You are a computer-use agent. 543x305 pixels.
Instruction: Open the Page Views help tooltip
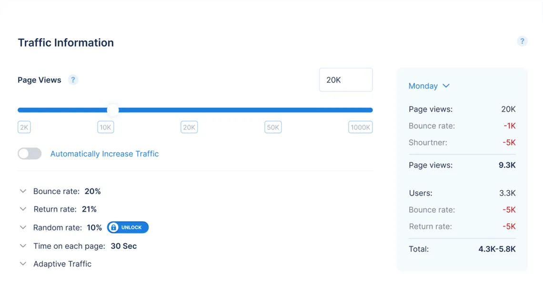(73, 80)
